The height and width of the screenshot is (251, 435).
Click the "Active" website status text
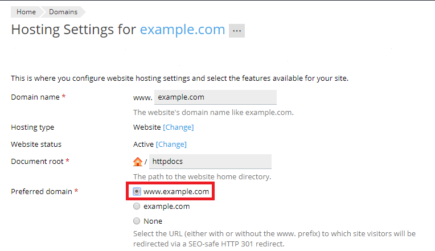pyautogui.click(x=143, y=145)
